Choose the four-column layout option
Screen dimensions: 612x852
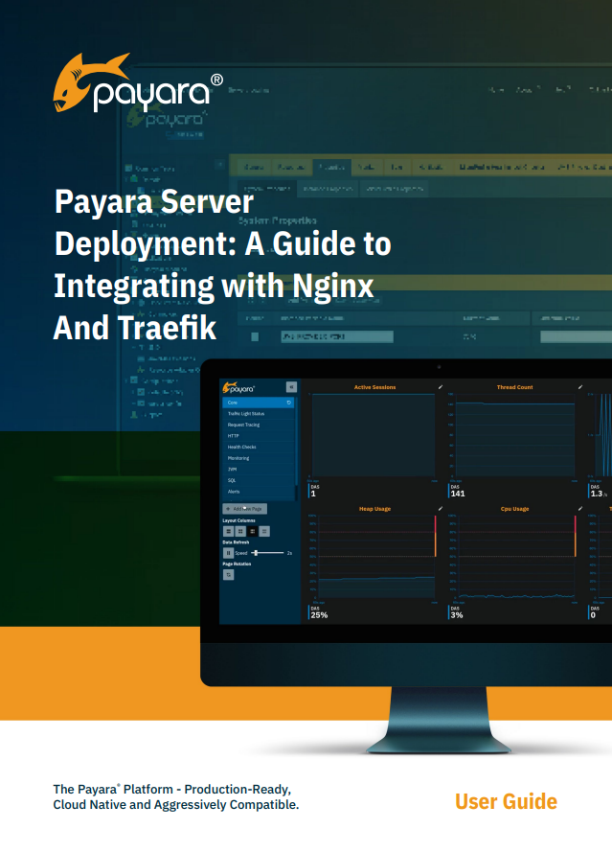[265, 530]
